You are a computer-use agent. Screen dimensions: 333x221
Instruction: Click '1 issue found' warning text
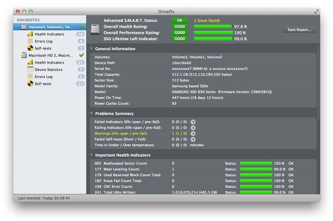point(206,20)
